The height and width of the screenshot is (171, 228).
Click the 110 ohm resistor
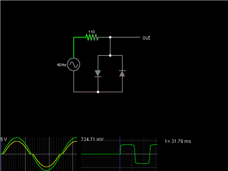[x=92, y=37]
